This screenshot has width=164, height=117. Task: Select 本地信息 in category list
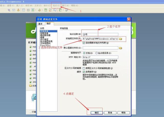coord(48,31)
